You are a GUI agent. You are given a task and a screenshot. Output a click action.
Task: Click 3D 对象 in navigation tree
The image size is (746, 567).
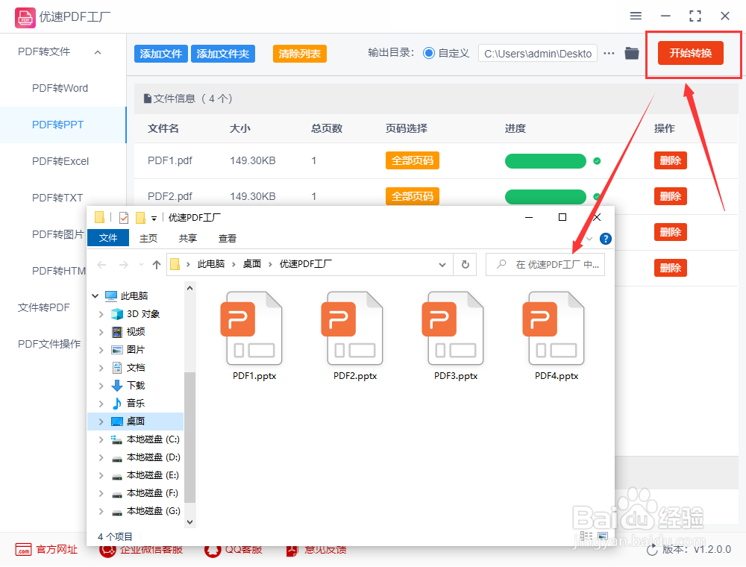point(142,314)
